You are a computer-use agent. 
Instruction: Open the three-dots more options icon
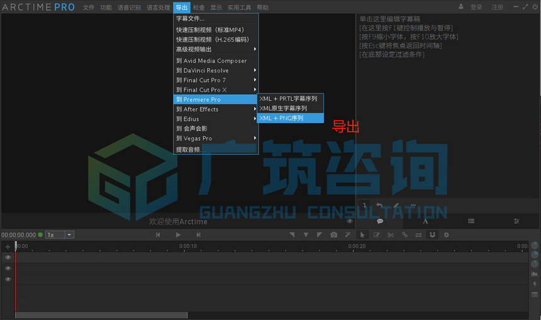tap(413, 205)
